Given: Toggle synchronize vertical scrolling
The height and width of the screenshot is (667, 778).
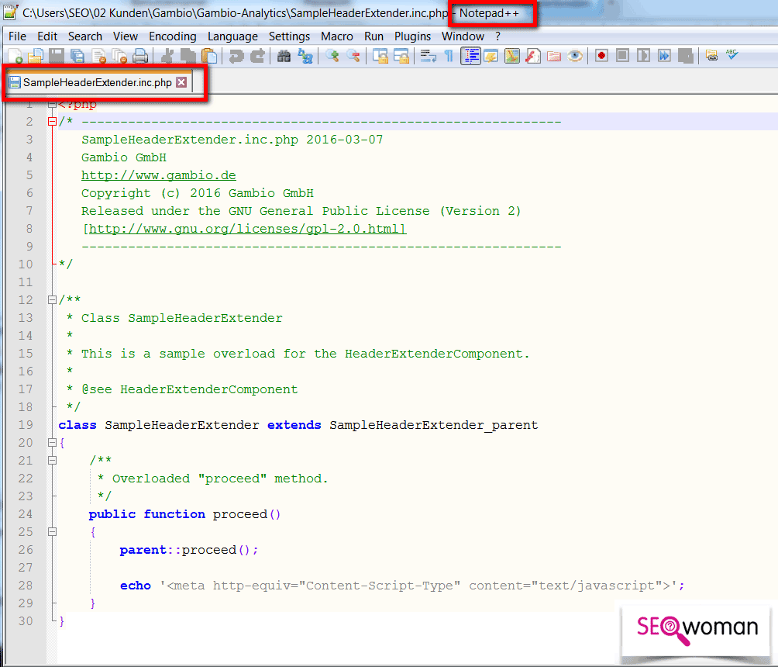Looking at the screenshot, I should coord(380,56).
